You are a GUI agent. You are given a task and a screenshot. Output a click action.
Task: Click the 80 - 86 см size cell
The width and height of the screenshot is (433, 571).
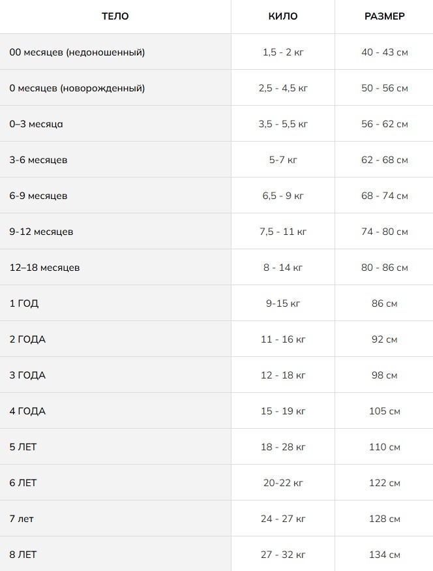coord(384,268)
